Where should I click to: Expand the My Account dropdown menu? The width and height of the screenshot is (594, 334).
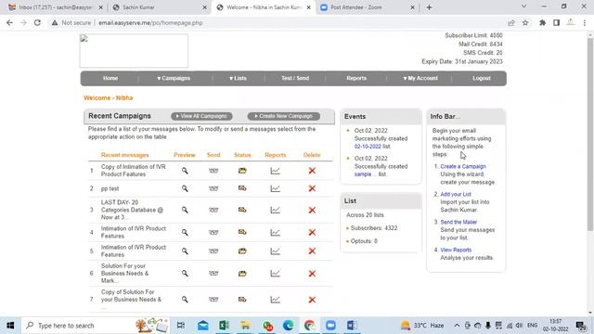click(420, 78)
